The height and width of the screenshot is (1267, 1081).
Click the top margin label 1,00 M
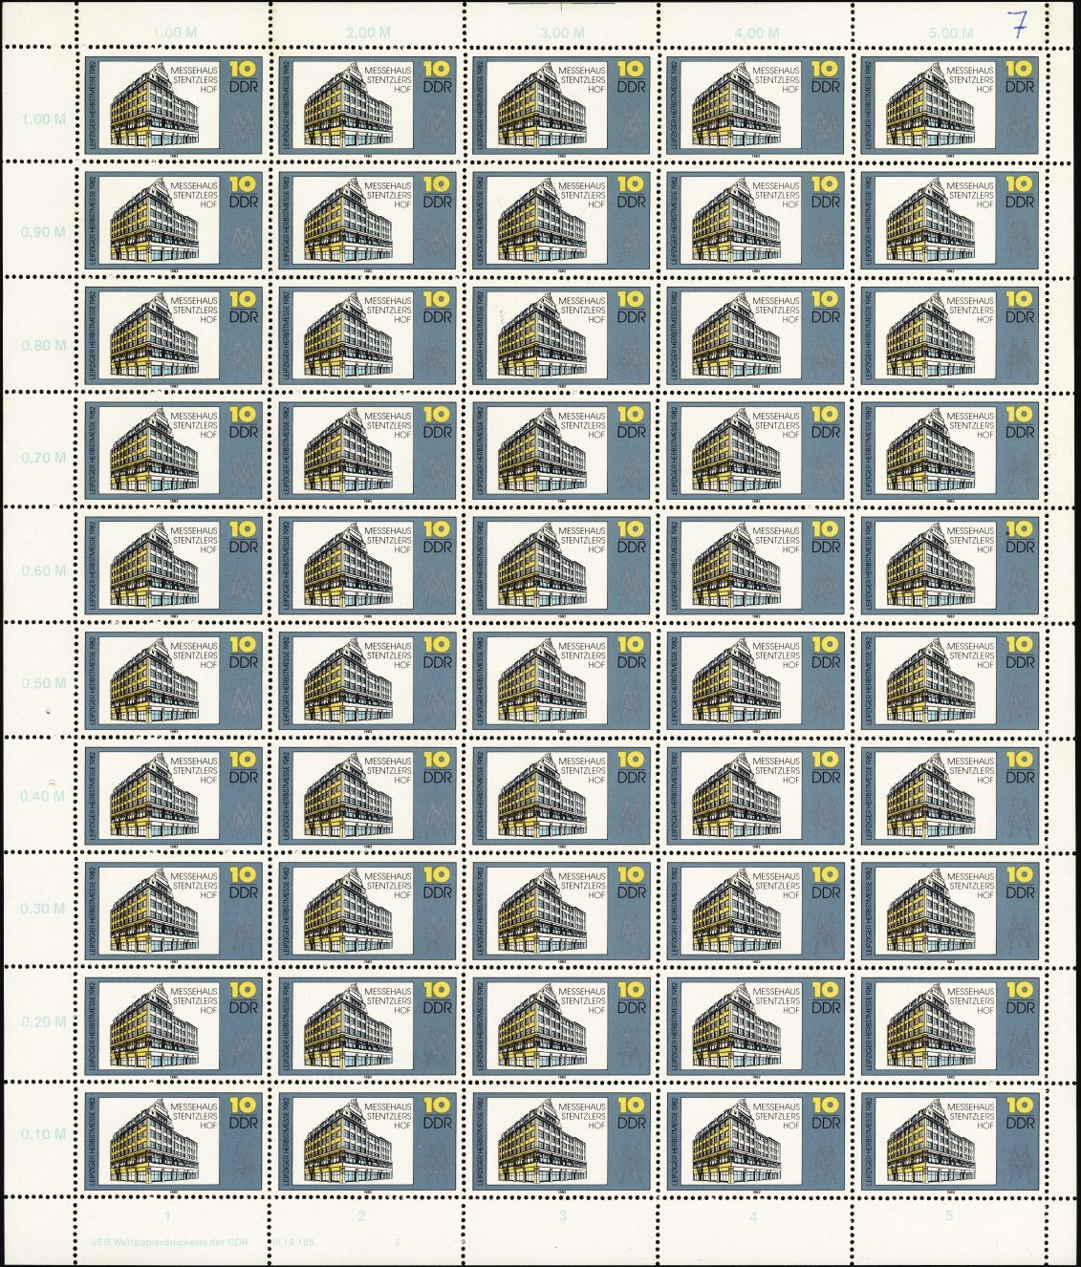pyautogui.click(x=174, y=32)
